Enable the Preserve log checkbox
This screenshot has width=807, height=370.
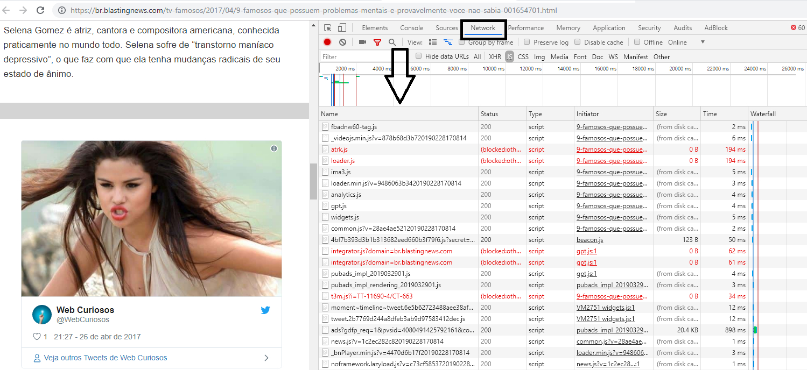[x=527, y=42]
